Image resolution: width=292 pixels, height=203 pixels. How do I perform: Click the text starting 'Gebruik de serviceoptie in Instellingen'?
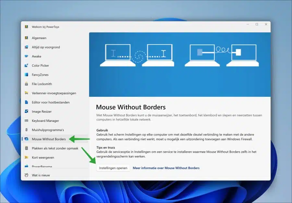pyautogui.click(x=176, y=154)
